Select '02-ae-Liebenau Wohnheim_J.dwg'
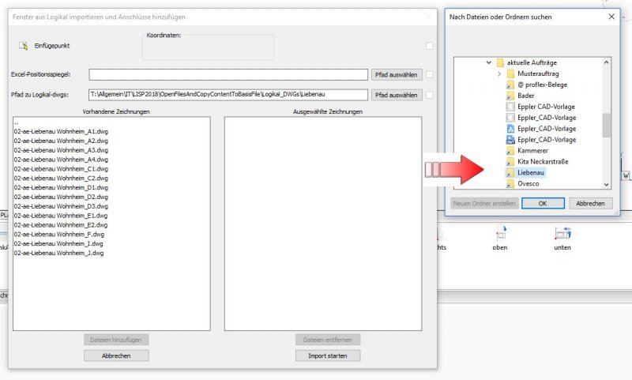632x380 pixels. click(x=59, y=253)
